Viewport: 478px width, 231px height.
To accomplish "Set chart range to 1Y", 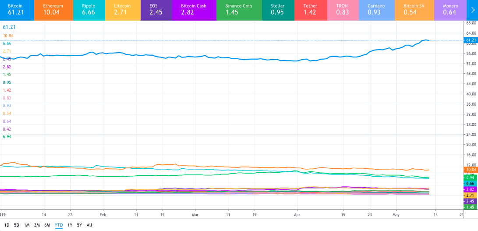I will point(70,225).
